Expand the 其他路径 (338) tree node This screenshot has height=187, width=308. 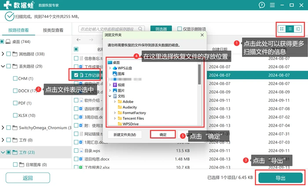coord(3,54)
